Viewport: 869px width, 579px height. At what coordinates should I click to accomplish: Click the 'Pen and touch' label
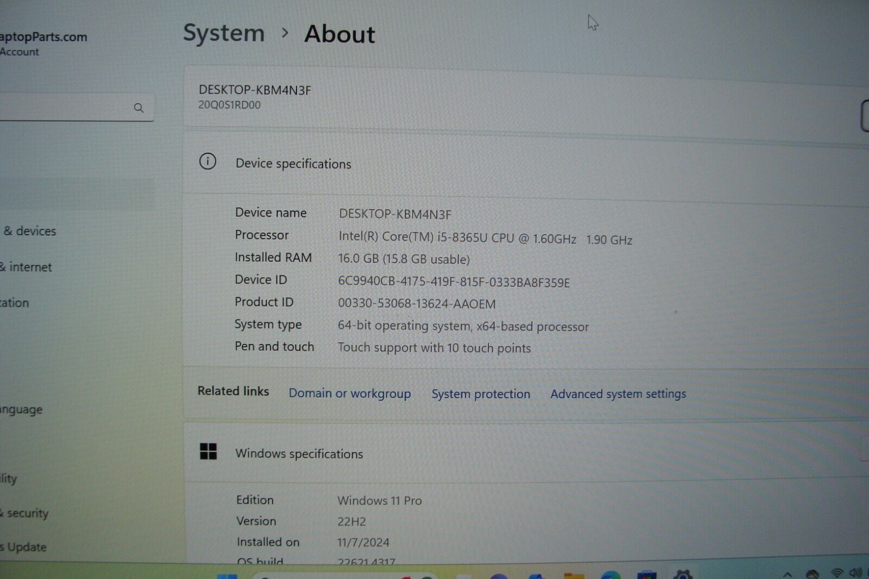coord(274,346)
